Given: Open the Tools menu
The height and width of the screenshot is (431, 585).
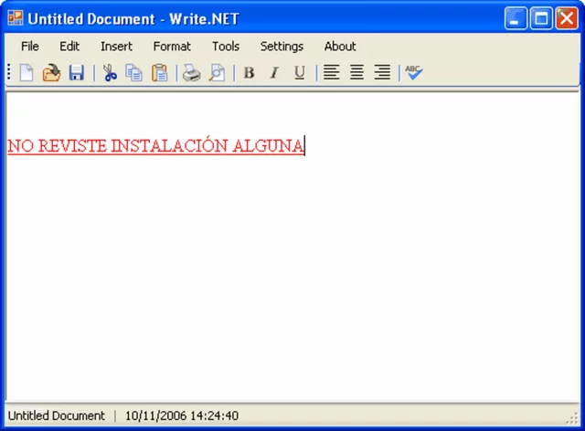Looking at the screenshot, I should coord(226,47).
